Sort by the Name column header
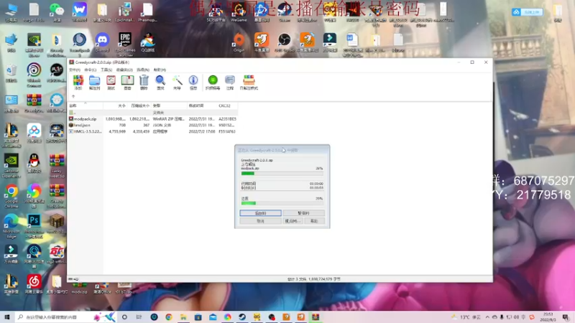This screenshot has height=323, width=575. coord(85,106)
